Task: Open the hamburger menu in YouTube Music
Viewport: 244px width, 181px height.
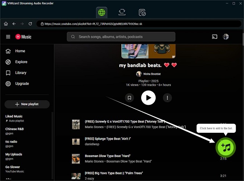Action: click(x=8, y=37)
